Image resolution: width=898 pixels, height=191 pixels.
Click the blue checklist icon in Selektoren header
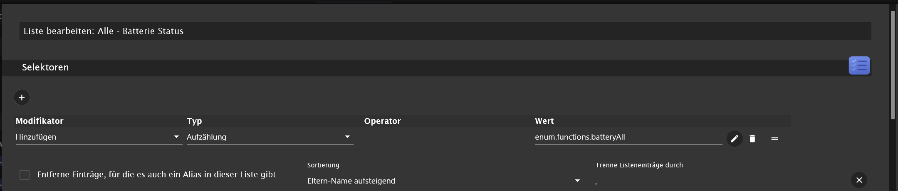pyautogui.click(x=859, y=65)
